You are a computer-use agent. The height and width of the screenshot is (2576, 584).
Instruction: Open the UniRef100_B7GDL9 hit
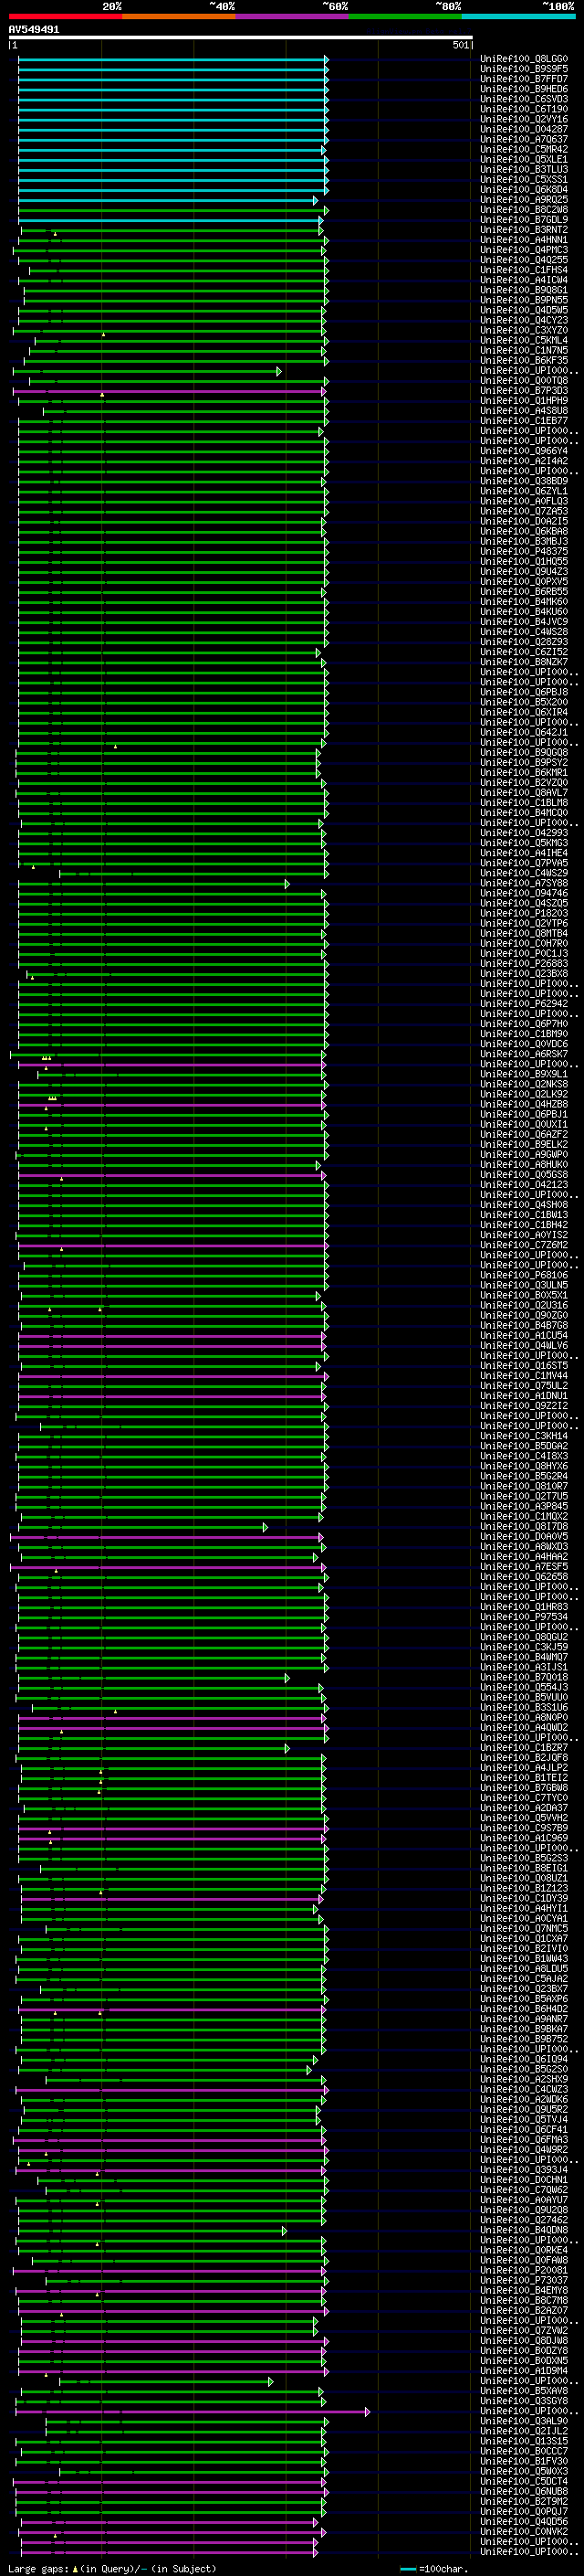pos(524,219)
